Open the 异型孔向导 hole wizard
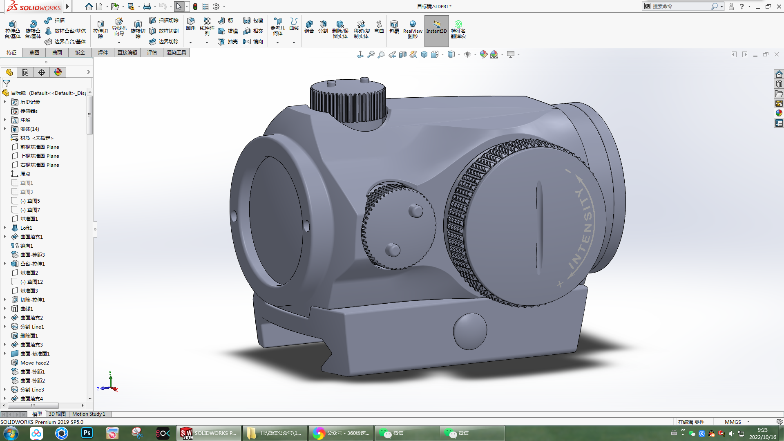This screenshot has height=441, width=784. point(119,27)
